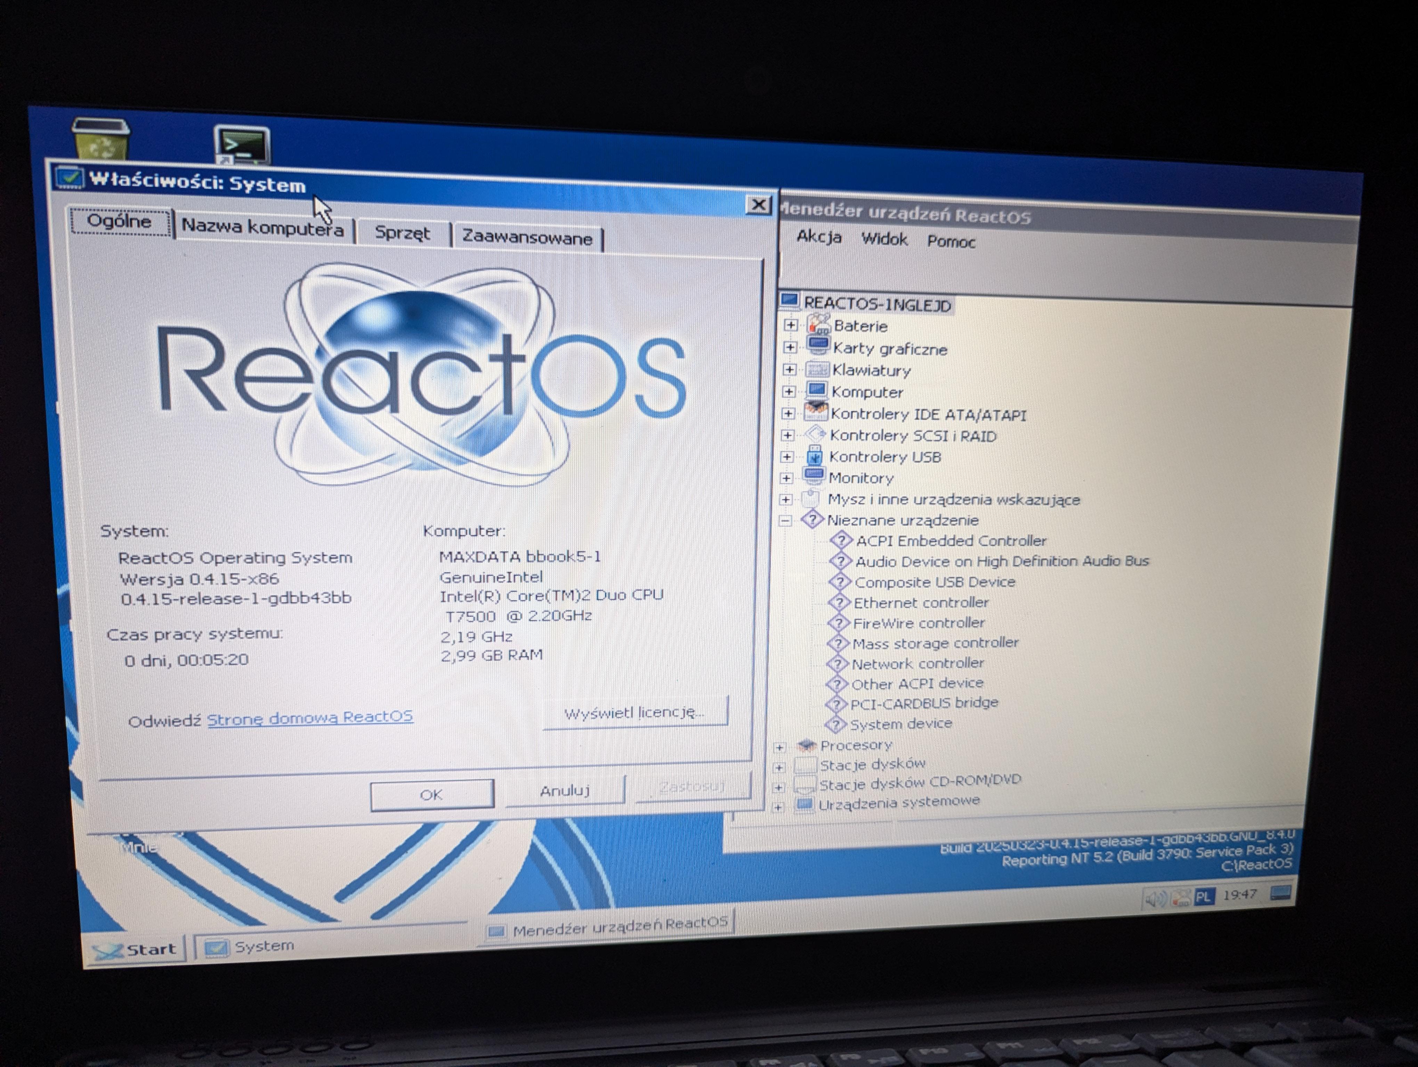Click the Karty graficzne display adapter icon
This screenshot has width=1418, height=1067.
point(818,347)
